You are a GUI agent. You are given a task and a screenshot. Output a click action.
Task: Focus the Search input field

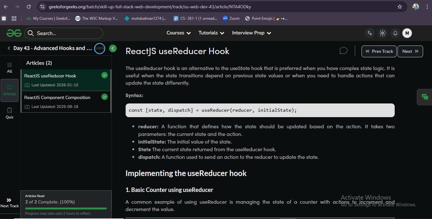click(x=64, y=33)
